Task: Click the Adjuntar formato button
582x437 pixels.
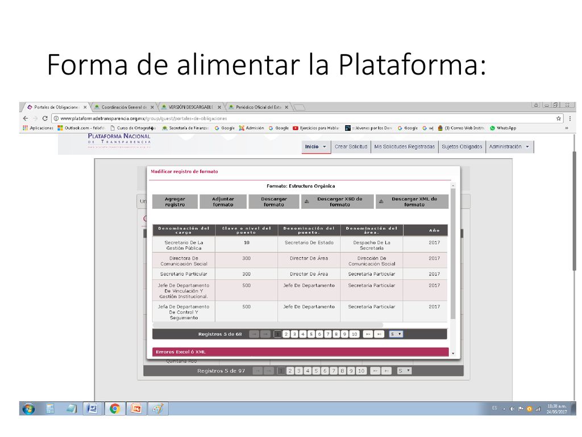Action: [223, 202]
